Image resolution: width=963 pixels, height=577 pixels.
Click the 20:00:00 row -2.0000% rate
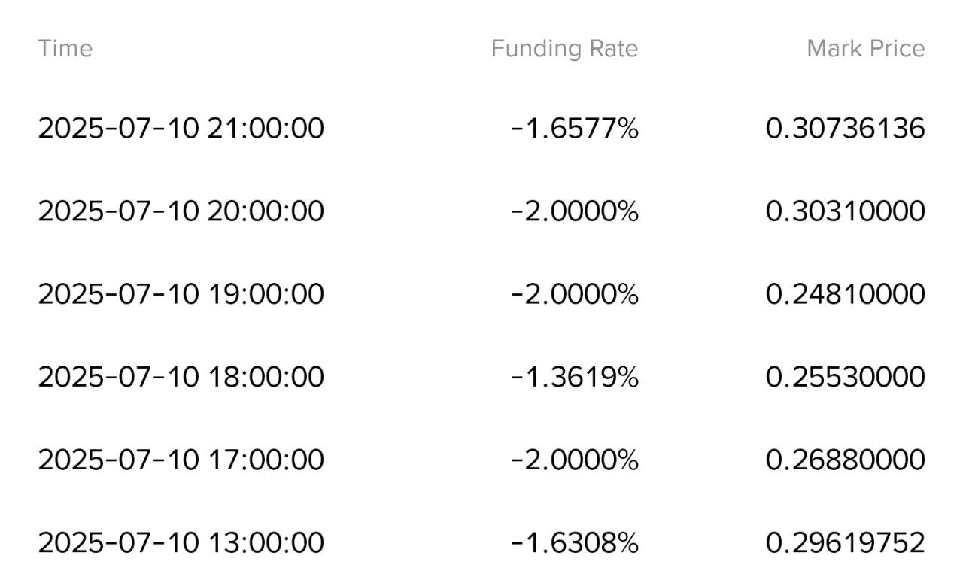click(x=575, y=211)
